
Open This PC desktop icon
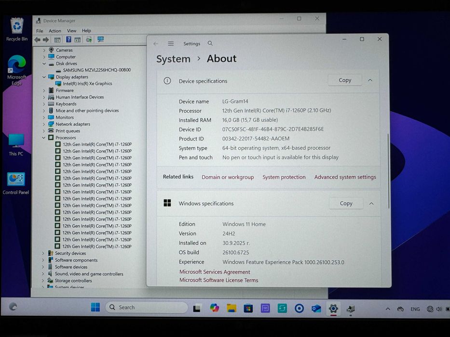[16, 145]
